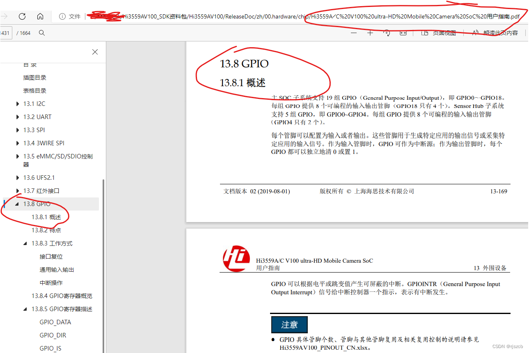Screen dimensions: 529x353
Task: Click the Zoom out icon in PDF toolbar
Action: point(353,33)
